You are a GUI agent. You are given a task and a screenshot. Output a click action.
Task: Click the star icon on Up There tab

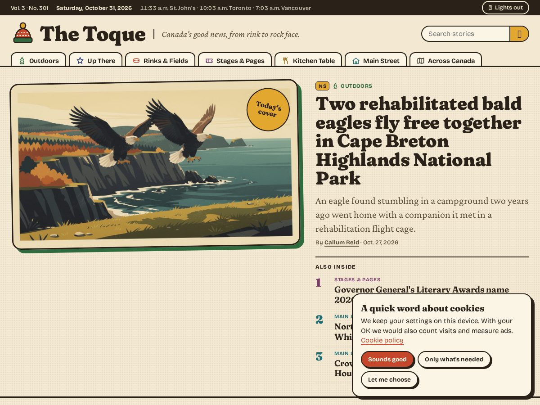point(80,61)
